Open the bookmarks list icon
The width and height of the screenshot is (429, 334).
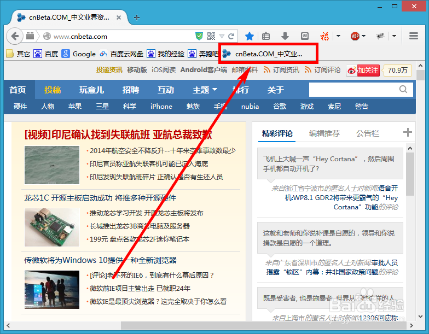pyautogui.click(x=266, y=36)
